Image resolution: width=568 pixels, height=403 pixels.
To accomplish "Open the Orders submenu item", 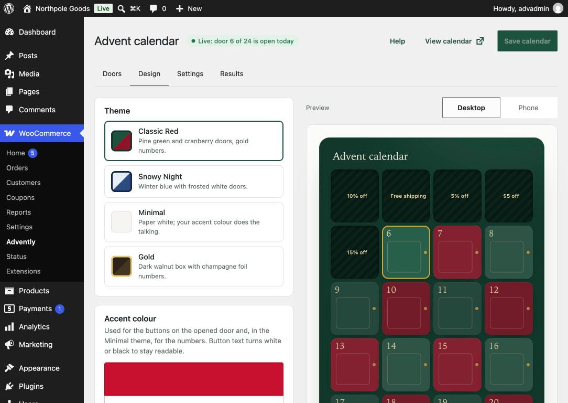I will (17, 168).
